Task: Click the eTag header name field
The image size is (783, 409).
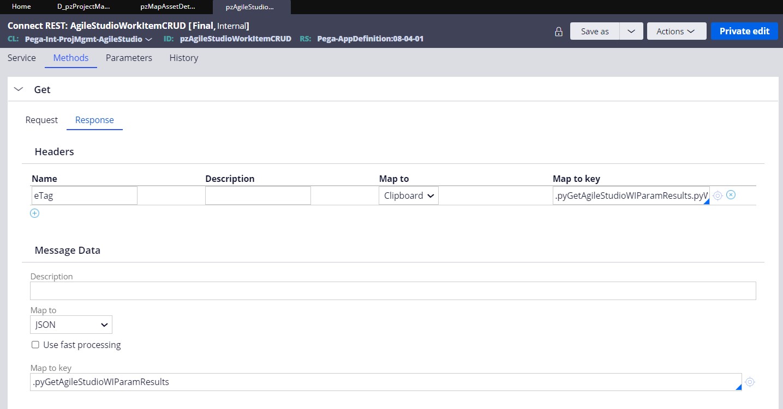Action: pos(84,196)
